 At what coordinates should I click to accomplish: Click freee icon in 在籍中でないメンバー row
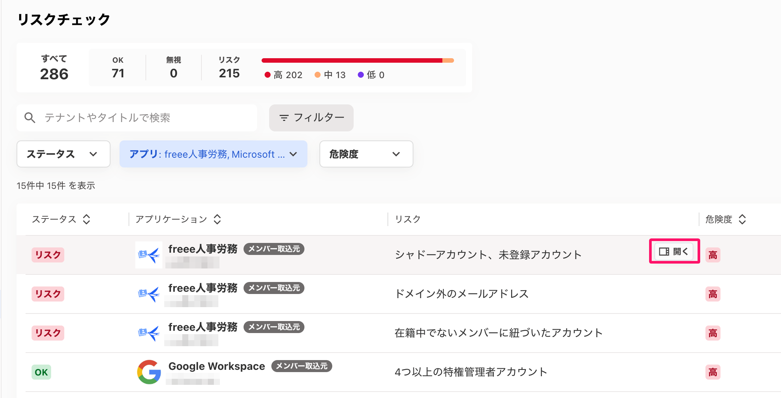pos(149,333)
